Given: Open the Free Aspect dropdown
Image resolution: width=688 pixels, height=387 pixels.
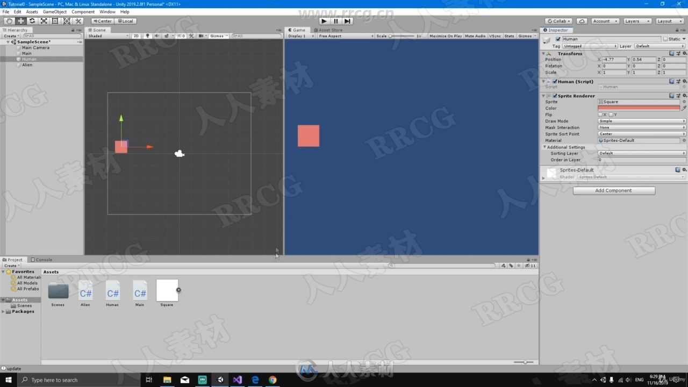Looking at the screenshot, I should click(x=346, y=36).
